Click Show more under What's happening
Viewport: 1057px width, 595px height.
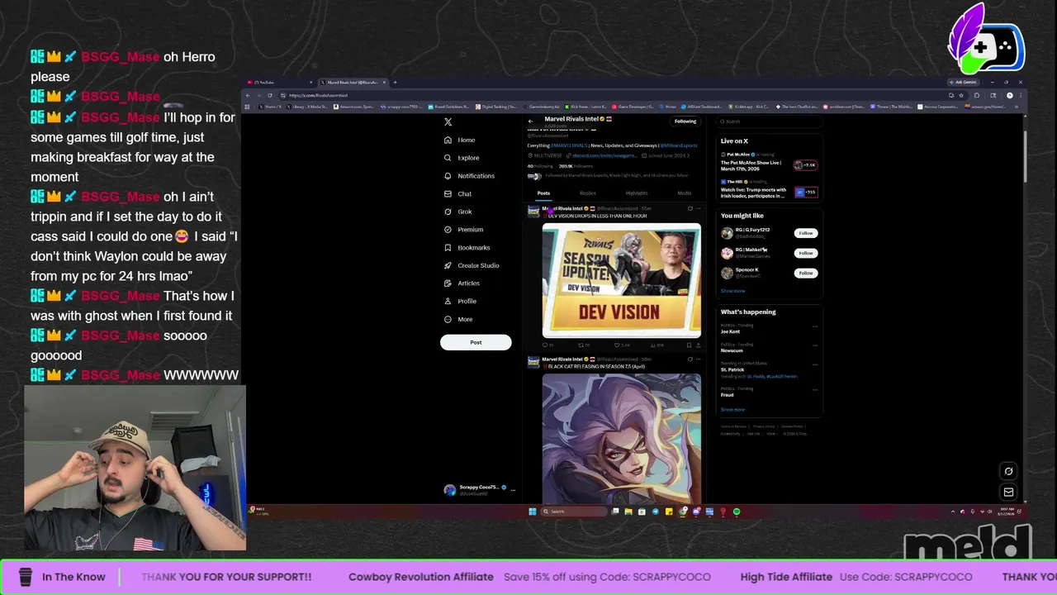[732, 410]
